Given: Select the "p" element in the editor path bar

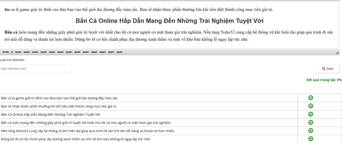Looking at the screenshot, I should [x=12, y=52].
